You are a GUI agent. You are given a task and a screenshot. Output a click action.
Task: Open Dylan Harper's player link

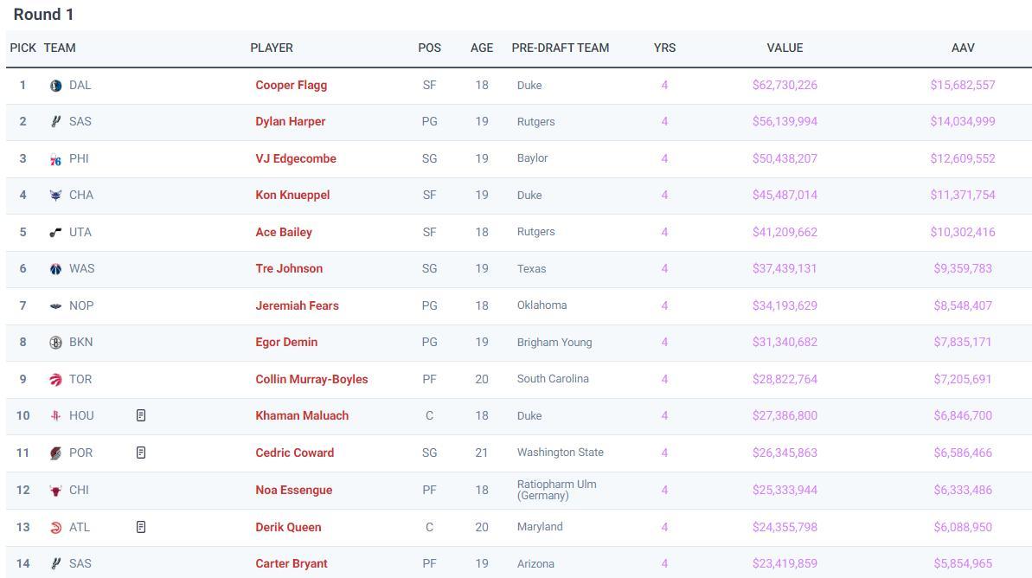pos(290,122)
